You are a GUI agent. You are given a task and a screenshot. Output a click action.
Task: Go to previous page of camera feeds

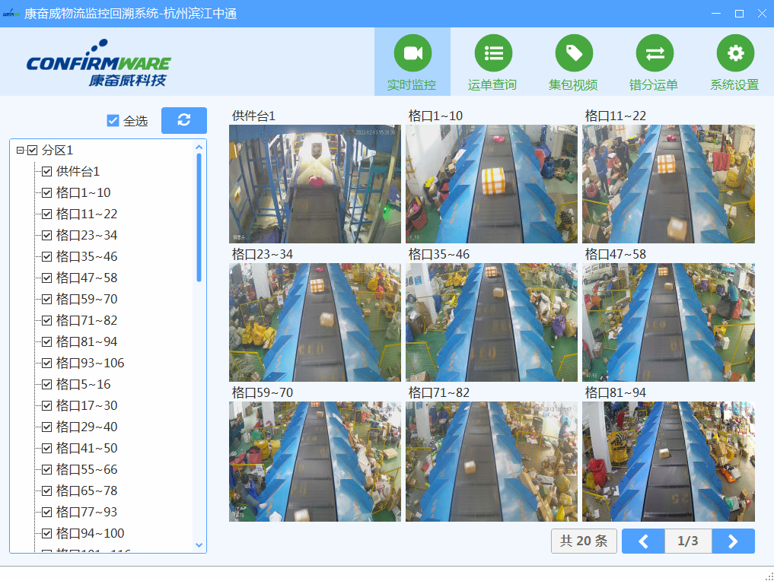tap(643, 541)
